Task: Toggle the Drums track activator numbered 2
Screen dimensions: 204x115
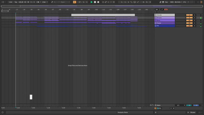Action: pyautogui.click(x=189, y=18)
